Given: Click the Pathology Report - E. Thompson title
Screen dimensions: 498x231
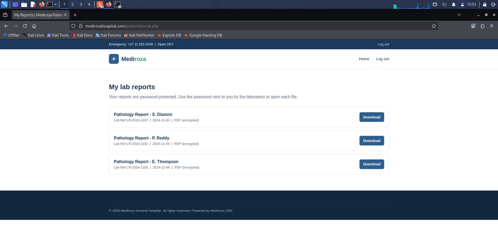Looking at the screenshot, I should pos(146,162).
